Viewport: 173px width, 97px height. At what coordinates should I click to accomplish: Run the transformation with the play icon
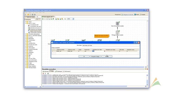43,19
